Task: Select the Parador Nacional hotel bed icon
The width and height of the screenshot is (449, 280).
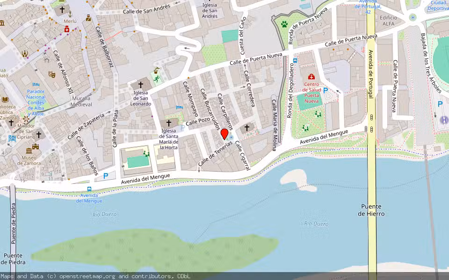Action: (36, 84)
